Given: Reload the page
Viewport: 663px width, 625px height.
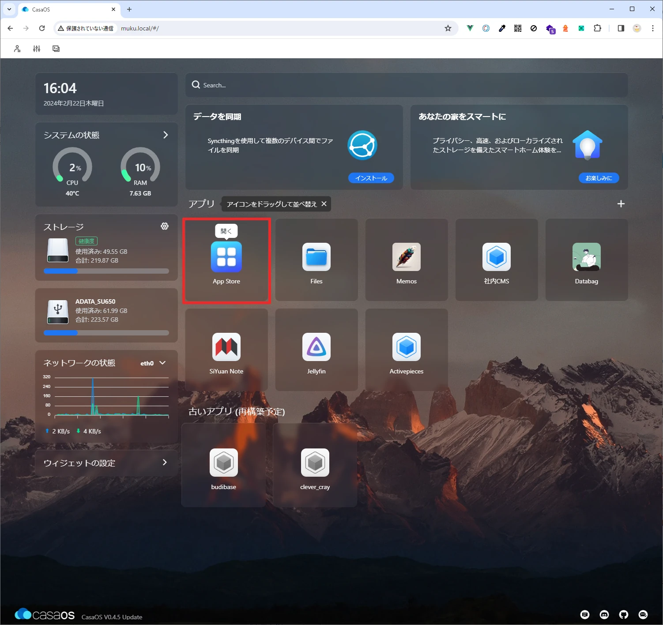Looking at the screenshot, I should click(x=42, y=28).
